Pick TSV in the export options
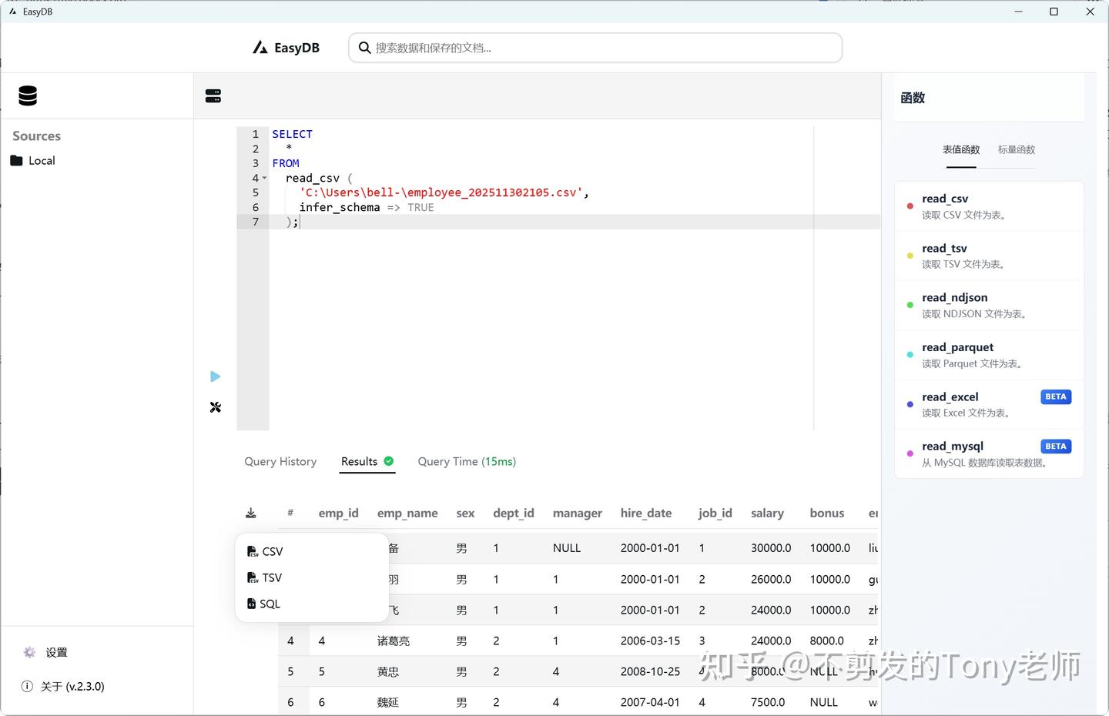The height and width of the screenshot is (716, 1109). pos(270,577)
